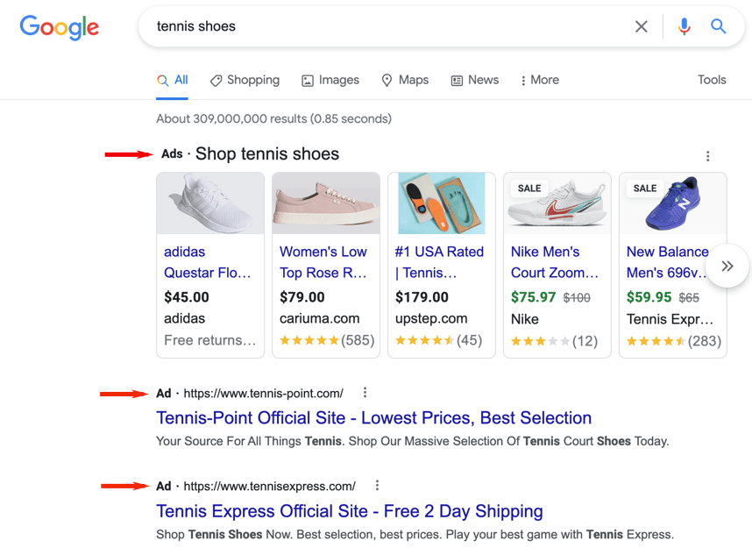Open #1 USA Rated Tennis link
Screen dimensions: 752x548
point(439,262)
